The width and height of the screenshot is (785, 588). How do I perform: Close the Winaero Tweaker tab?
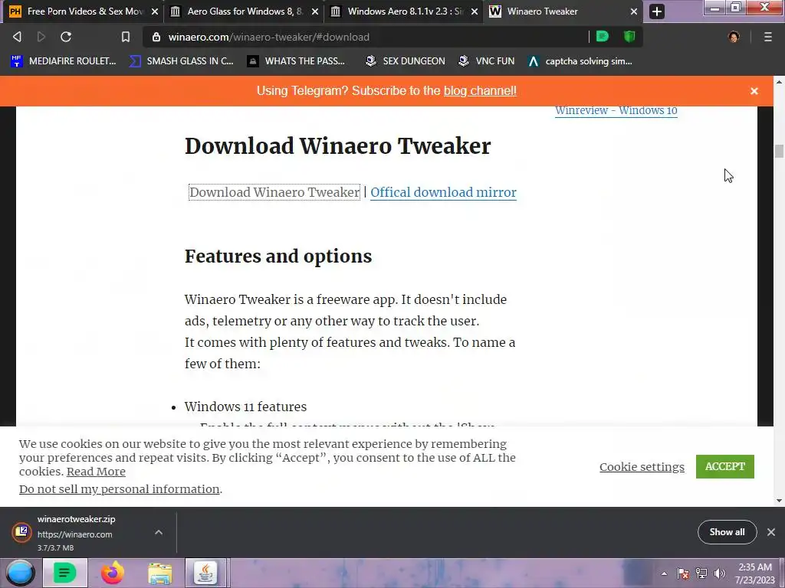tap(634, 11)
